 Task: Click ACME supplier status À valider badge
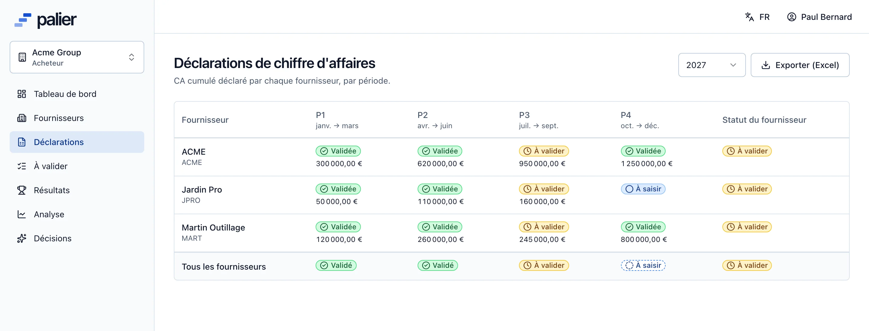747,151
